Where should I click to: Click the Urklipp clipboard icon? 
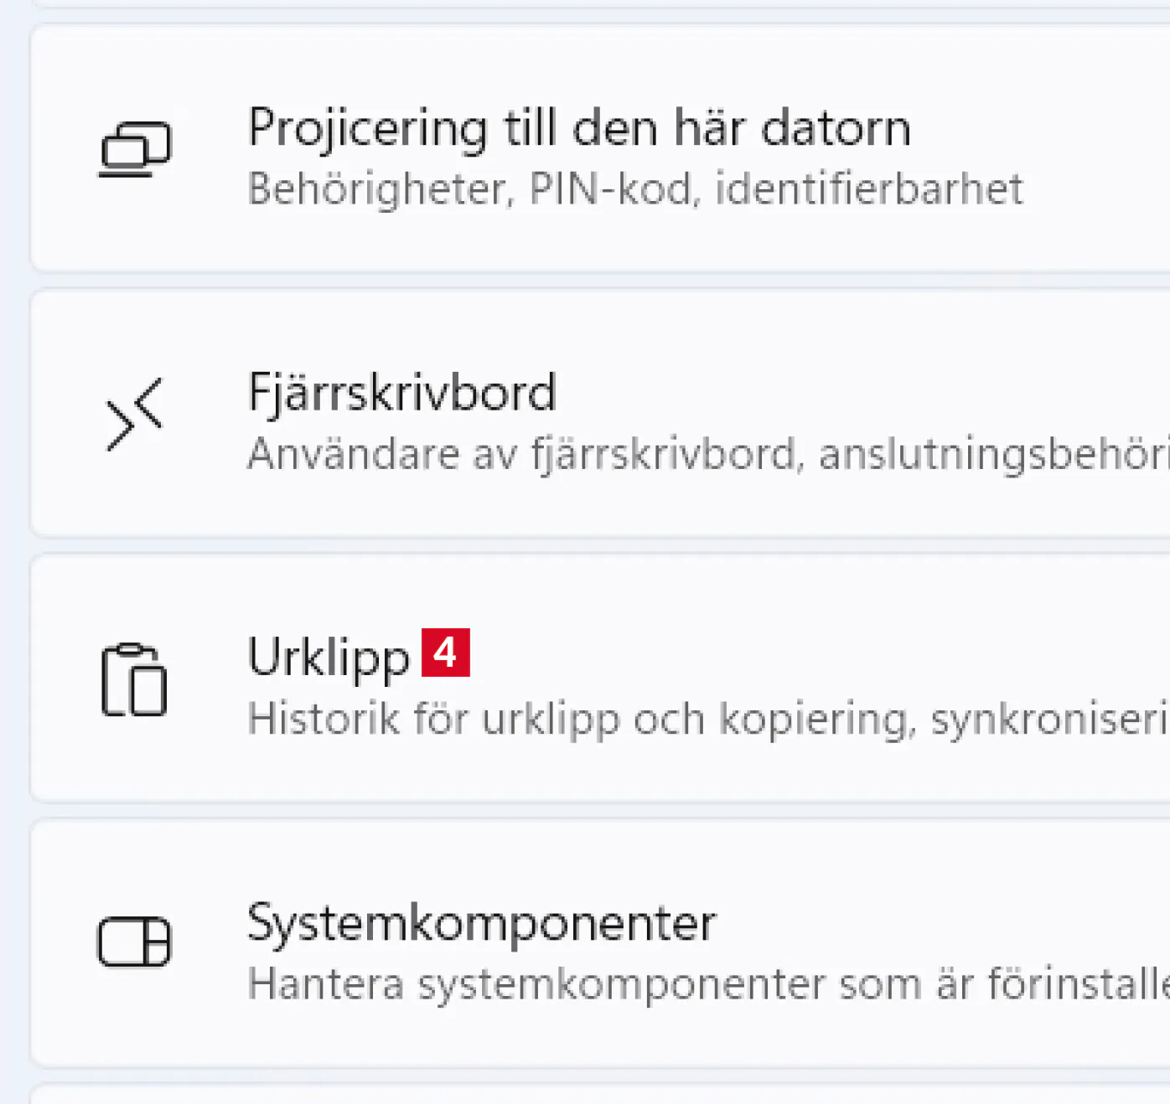click(x=134, y=679)
